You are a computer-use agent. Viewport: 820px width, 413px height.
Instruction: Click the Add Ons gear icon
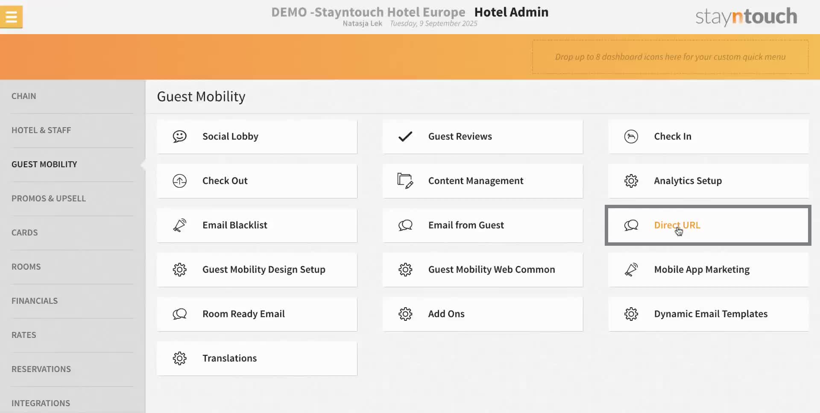405,314
